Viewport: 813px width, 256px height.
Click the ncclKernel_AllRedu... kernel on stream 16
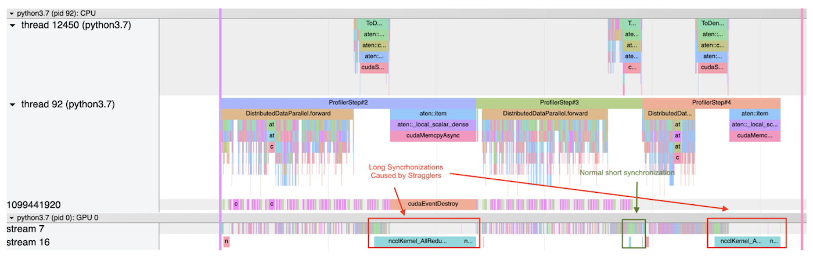(418, 241)
